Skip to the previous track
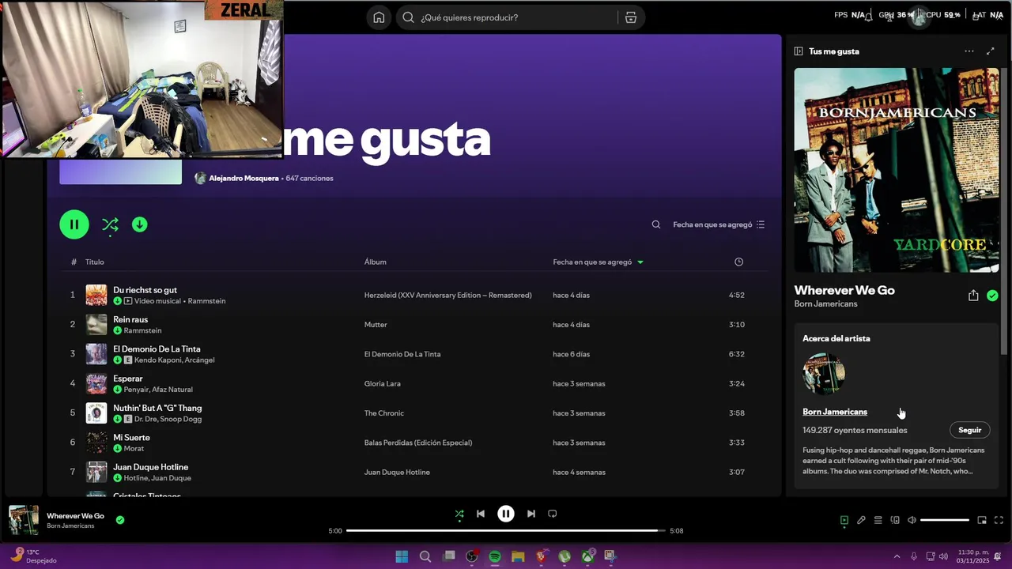The height and width of the screenshot is (569, 1012). (481, 514)
